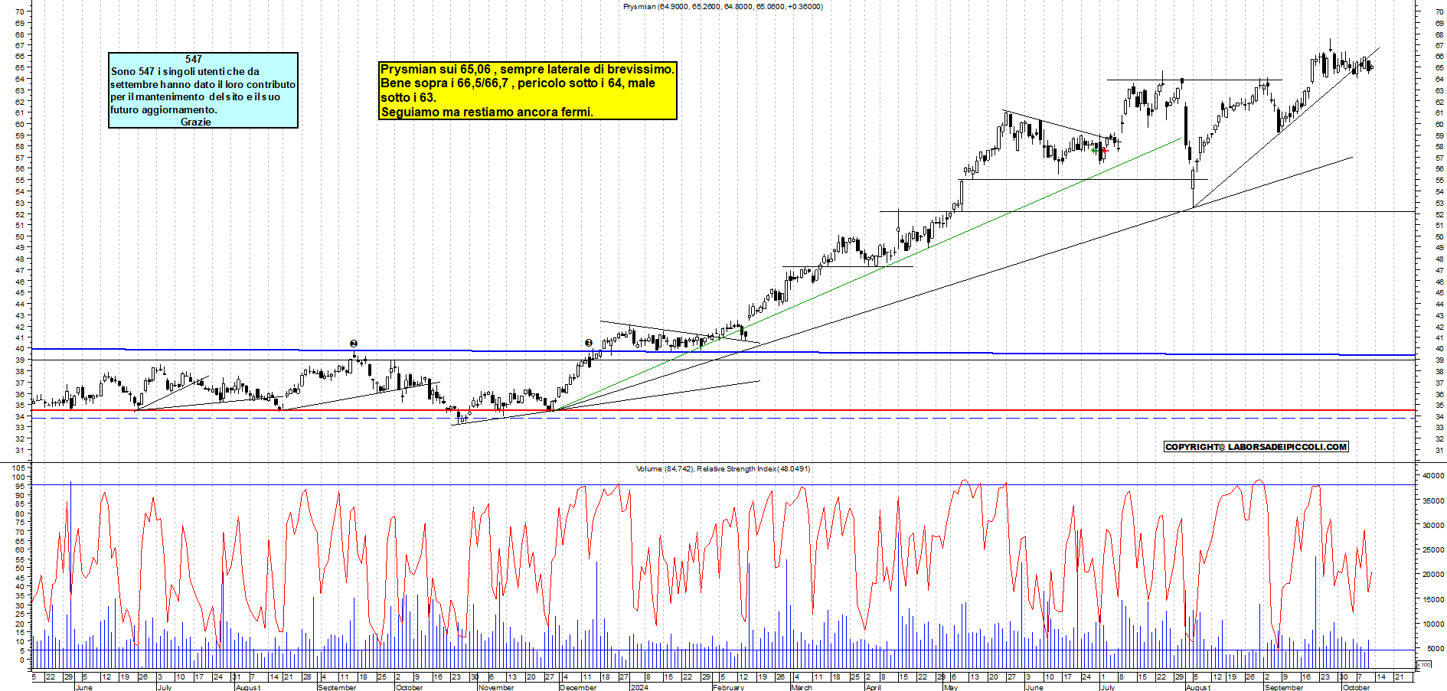The image size is (1447, 691).
Task: Click the 35000 volume axis label
Action: 1432,500
